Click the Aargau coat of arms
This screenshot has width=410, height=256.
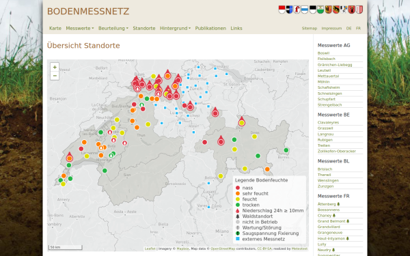pos(289,10)
